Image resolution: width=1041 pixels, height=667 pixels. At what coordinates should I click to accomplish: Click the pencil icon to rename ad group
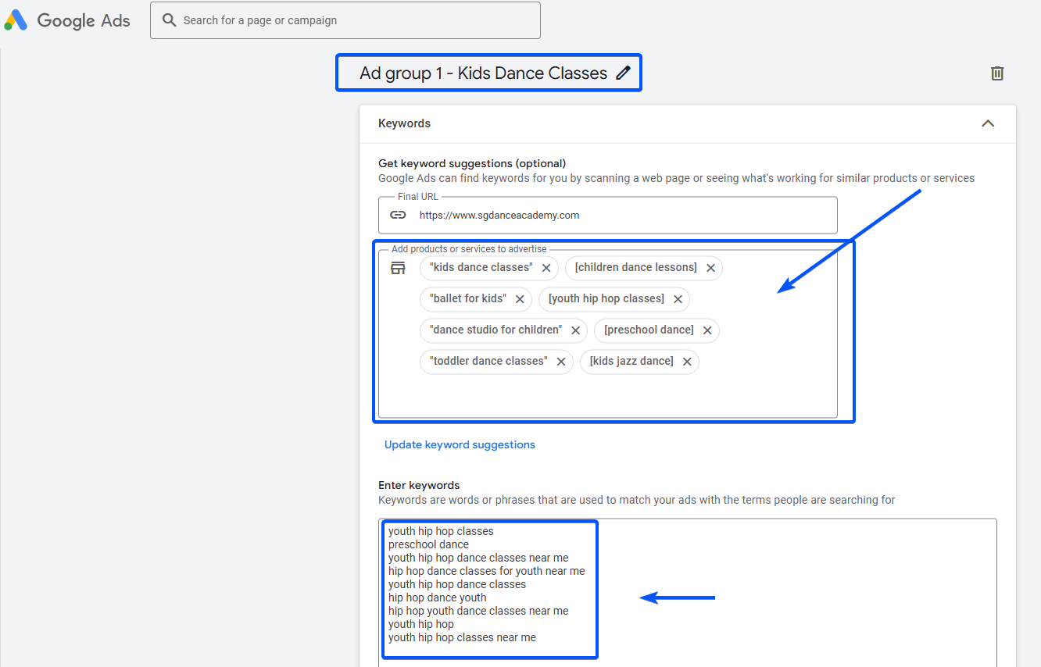click(x=623, y=73)
